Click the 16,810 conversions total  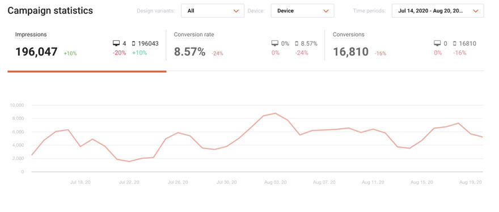(350, 52)
